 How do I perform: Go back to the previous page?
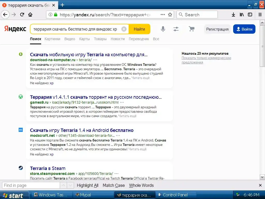[x=5, y=15]
